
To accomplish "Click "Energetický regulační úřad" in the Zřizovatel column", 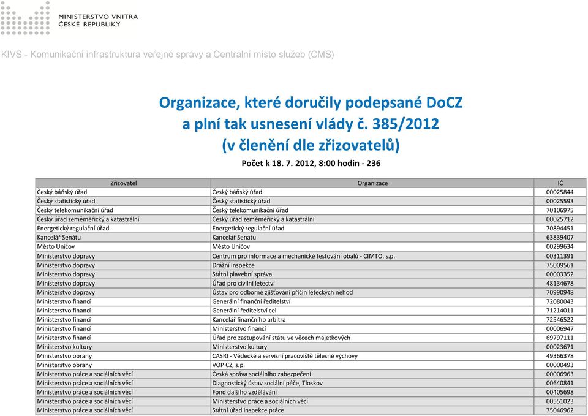I will [x=73, y=228].
